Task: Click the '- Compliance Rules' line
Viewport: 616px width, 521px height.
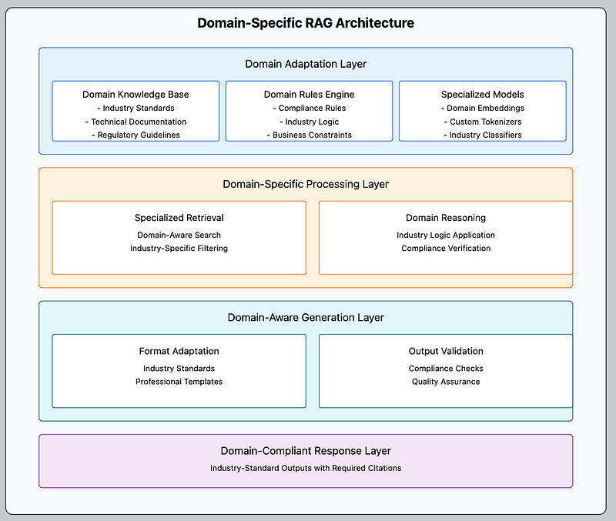Action: (310, 108)
